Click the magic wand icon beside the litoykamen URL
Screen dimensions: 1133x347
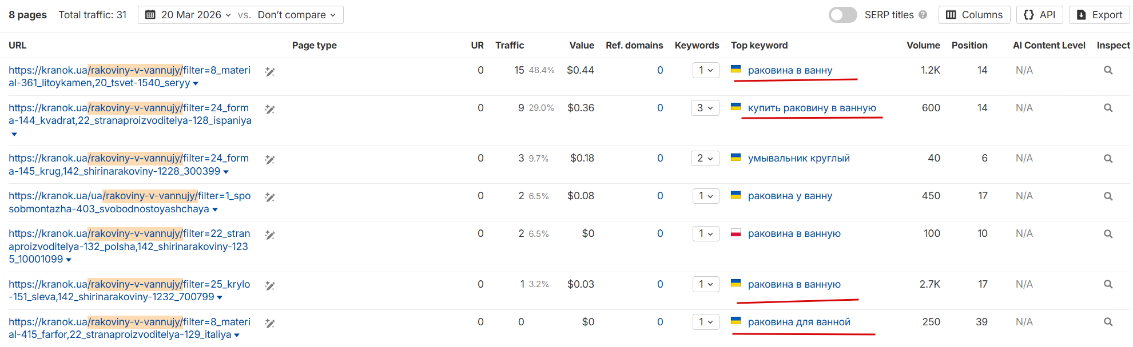270,72
